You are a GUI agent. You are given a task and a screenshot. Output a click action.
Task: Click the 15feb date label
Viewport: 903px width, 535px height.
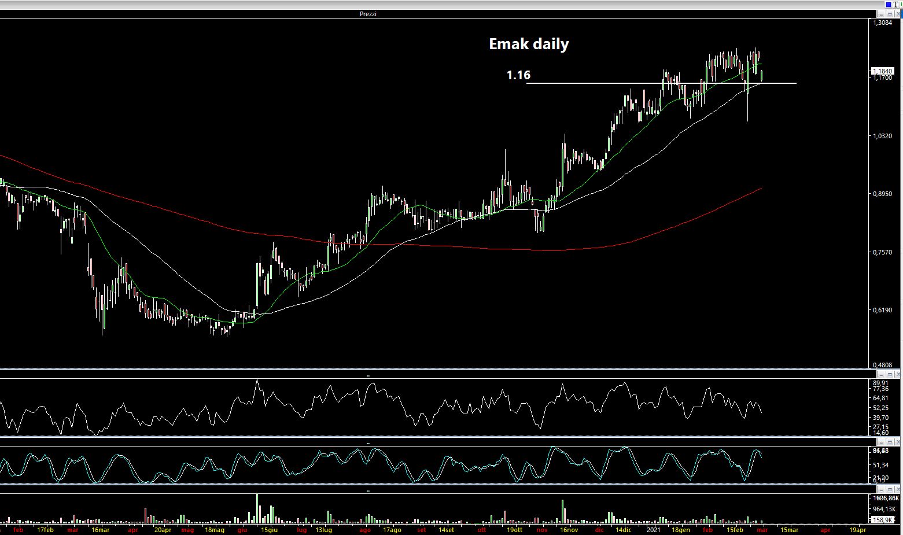tap(735, 530)
